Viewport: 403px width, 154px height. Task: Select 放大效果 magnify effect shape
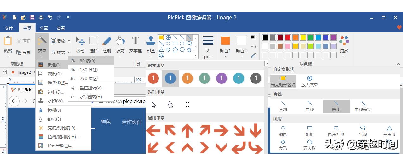310,81
